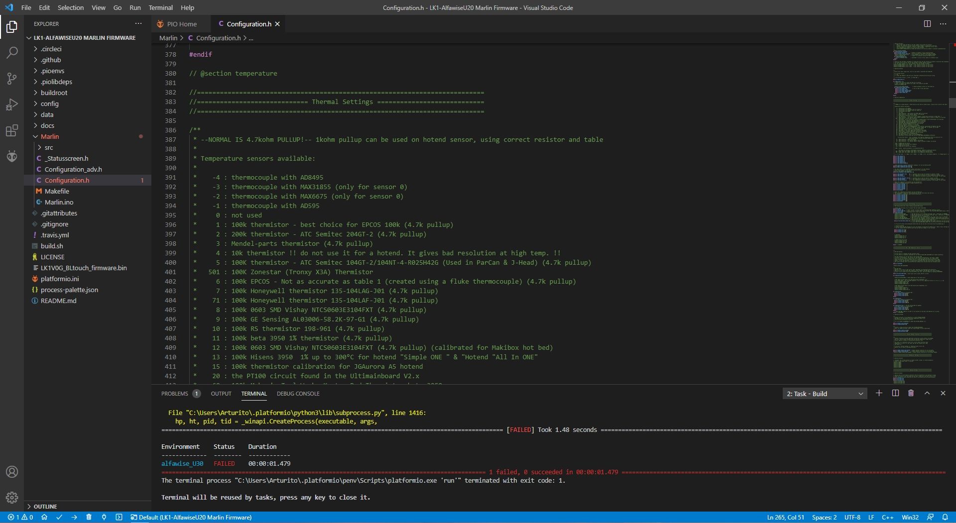Screen dimensions: 956x523
Task: Click PlatformIO Clean trash in status bar
Action: pyautogui.click(x=89, y=517)
